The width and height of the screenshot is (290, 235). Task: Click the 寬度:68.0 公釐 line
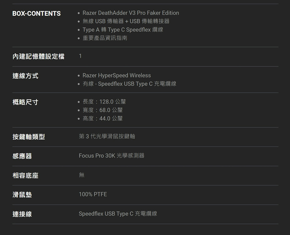[x=103, y=110]
